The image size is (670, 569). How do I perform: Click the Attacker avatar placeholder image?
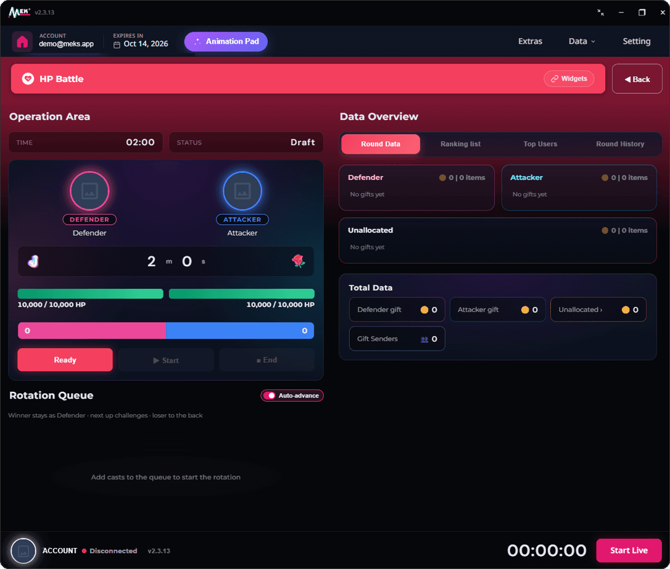242,191
